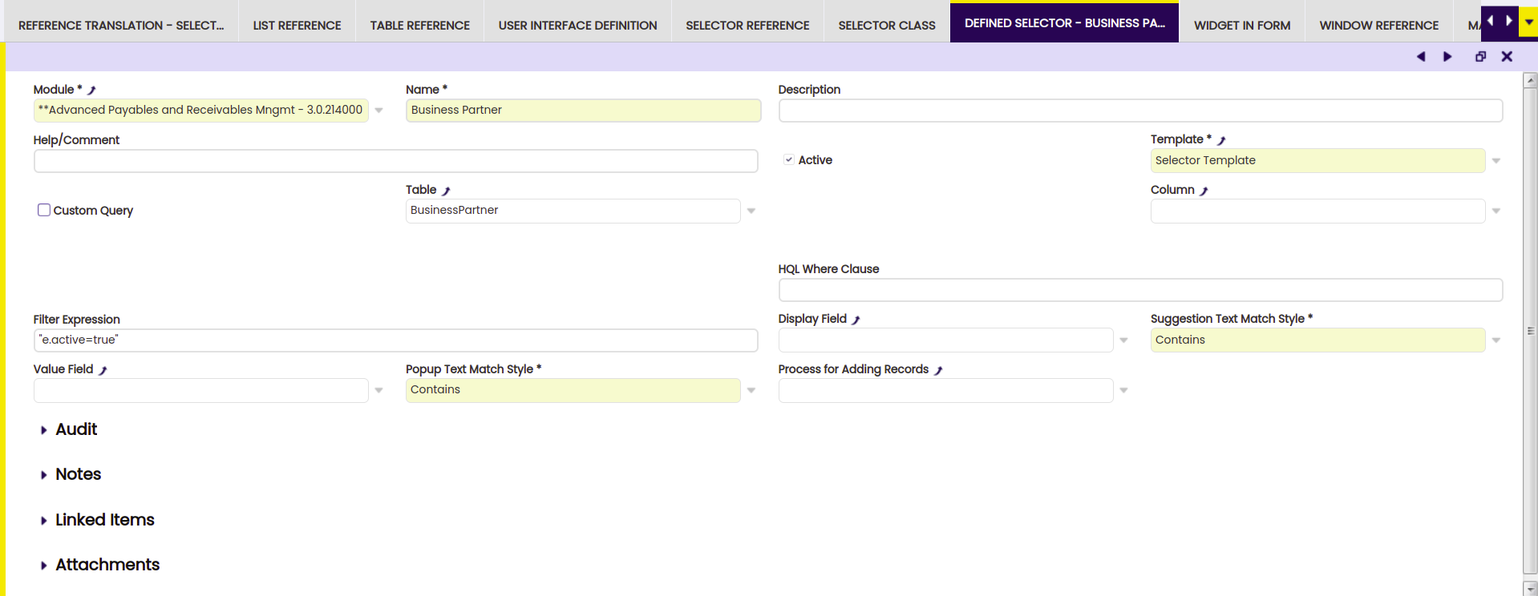
Task: Open Suggestion Text Match Style dropdown
Action: (x=1496, y=340)
